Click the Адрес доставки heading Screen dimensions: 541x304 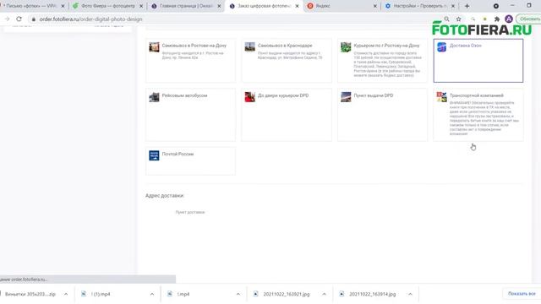165,195
